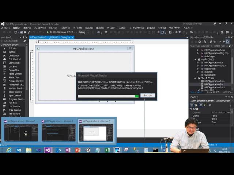This screenshot has width=234, height=175.
Task: Pick the List Control toolbox item
Action: click(x=14, y=106)
